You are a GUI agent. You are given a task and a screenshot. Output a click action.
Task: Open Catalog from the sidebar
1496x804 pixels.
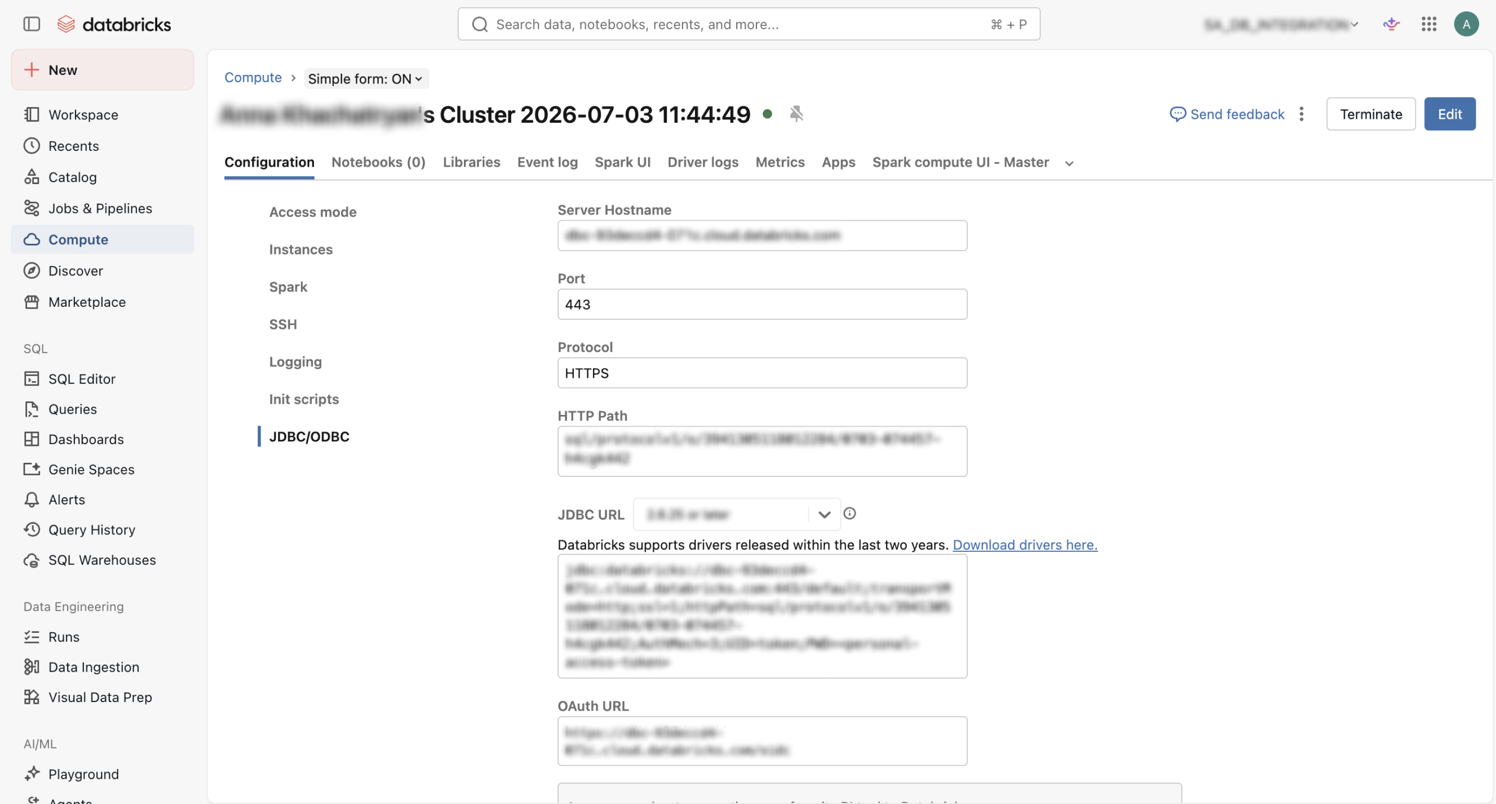[102, 177]
